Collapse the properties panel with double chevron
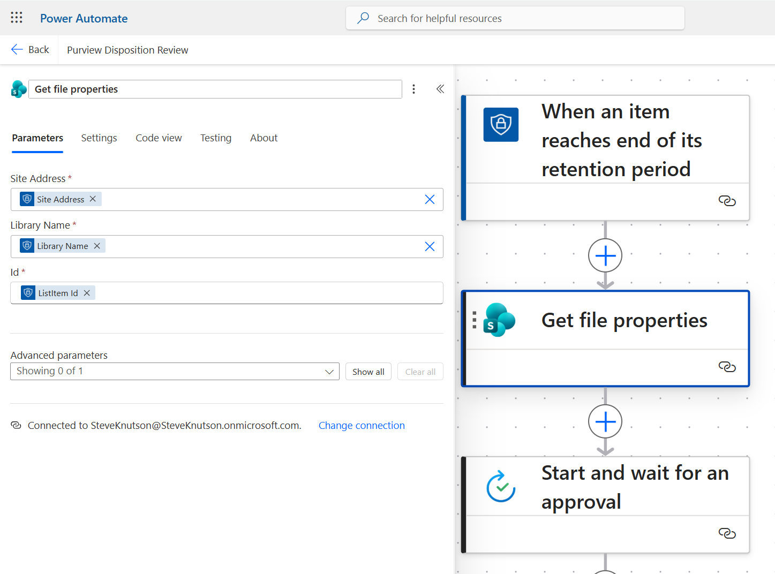The width and height of the screenshot is (775, 574). coord(440,89)
